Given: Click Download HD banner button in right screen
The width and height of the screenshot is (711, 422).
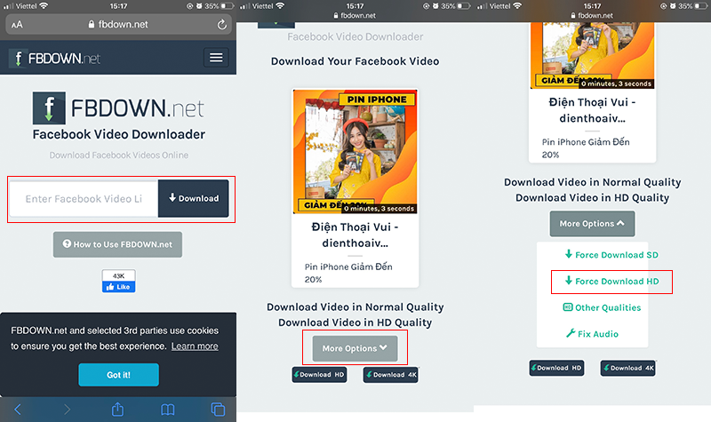Looking at the screenshot, I should [557, 368].
